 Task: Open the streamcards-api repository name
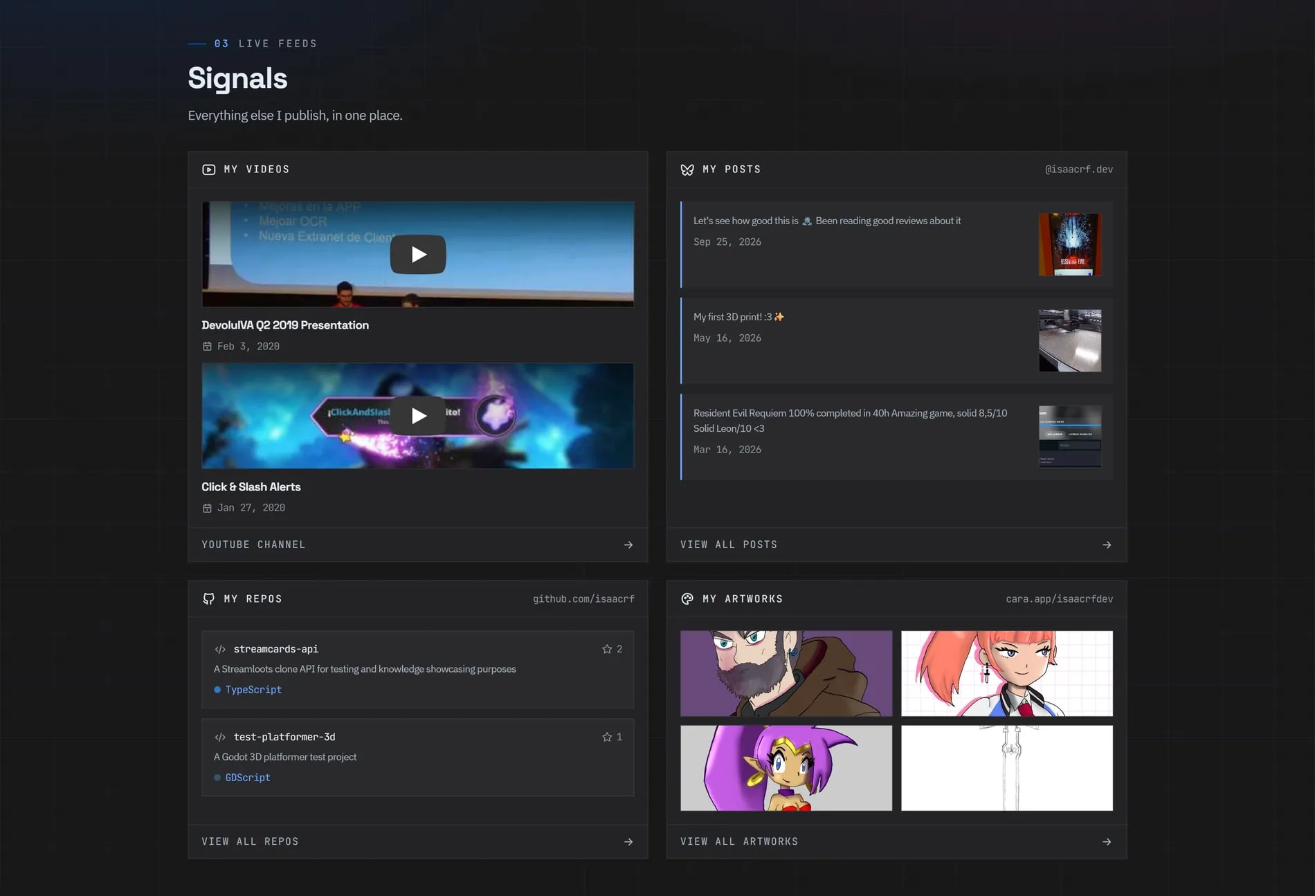(276, 649)
